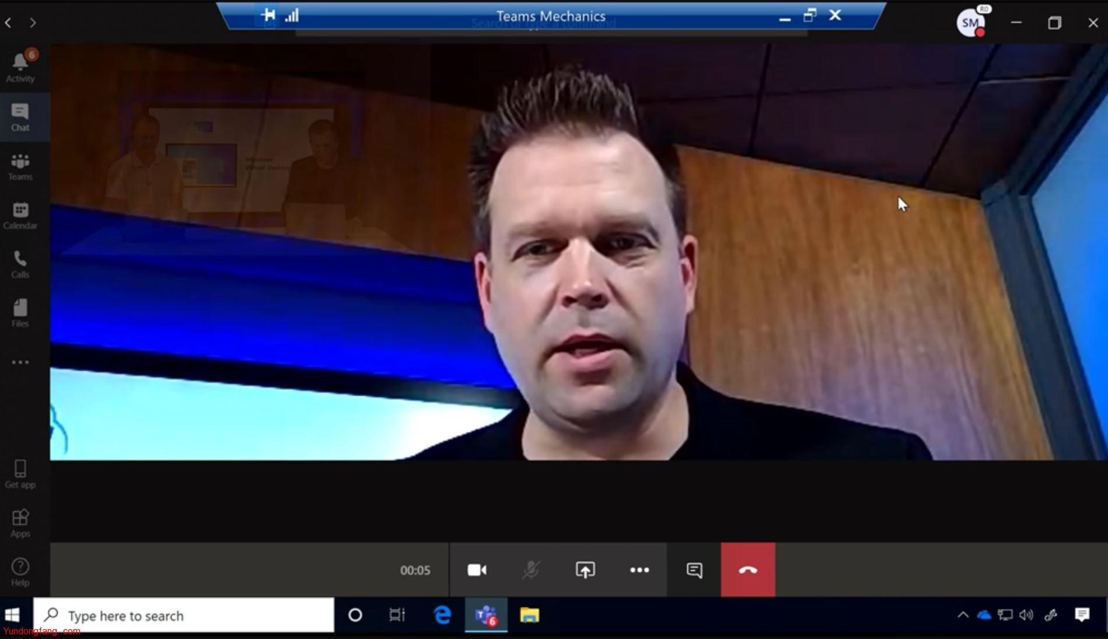This screenshot has height=639, width=1108.
Task: Hang up the call
Action: [748, 570]
